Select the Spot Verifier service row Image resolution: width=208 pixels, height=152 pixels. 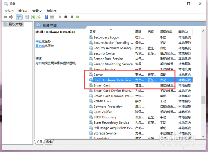(x=140, y=112)
